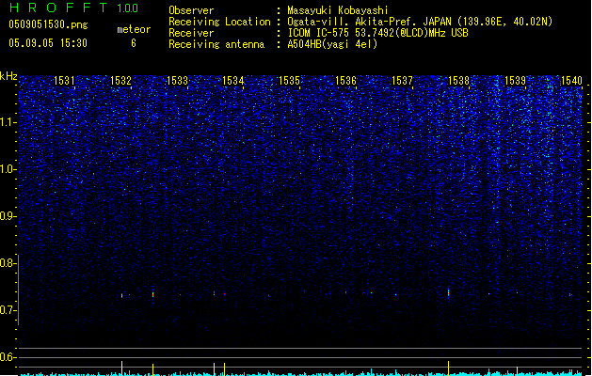The height and width of the screenshot is (376, 592).
Task: Click the 0.6 kHz axis label
Action: 8,357
